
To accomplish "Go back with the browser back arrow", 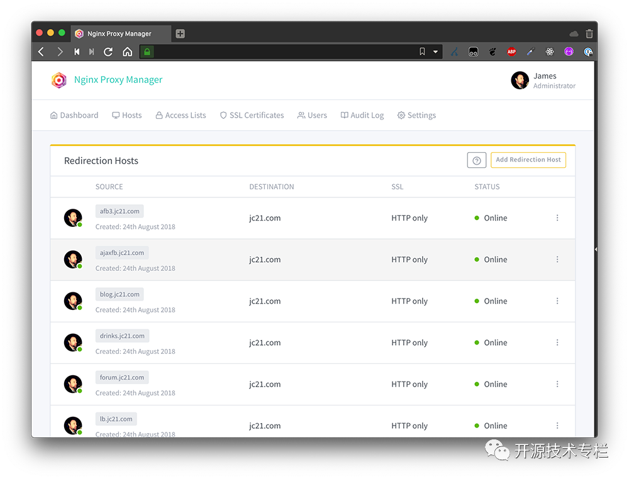I will [x=41, y=52].
